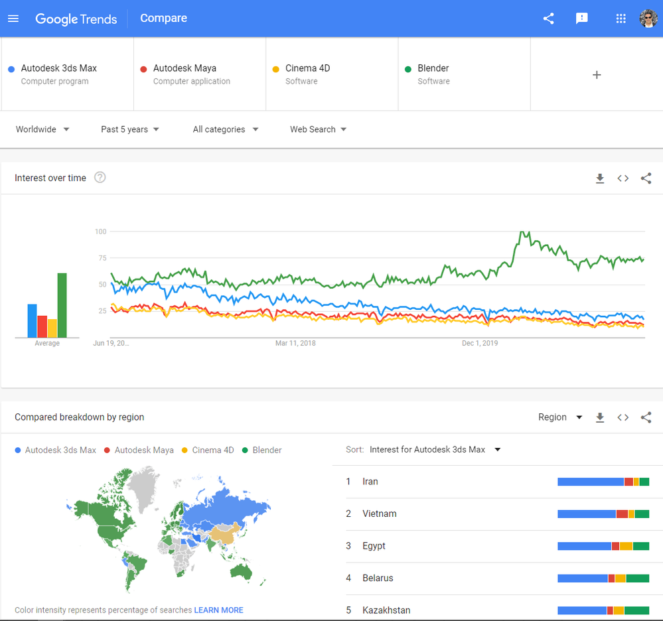Open help for Interest over time
The width and height of the screenshot is (663, 621).
click(100, 178)
